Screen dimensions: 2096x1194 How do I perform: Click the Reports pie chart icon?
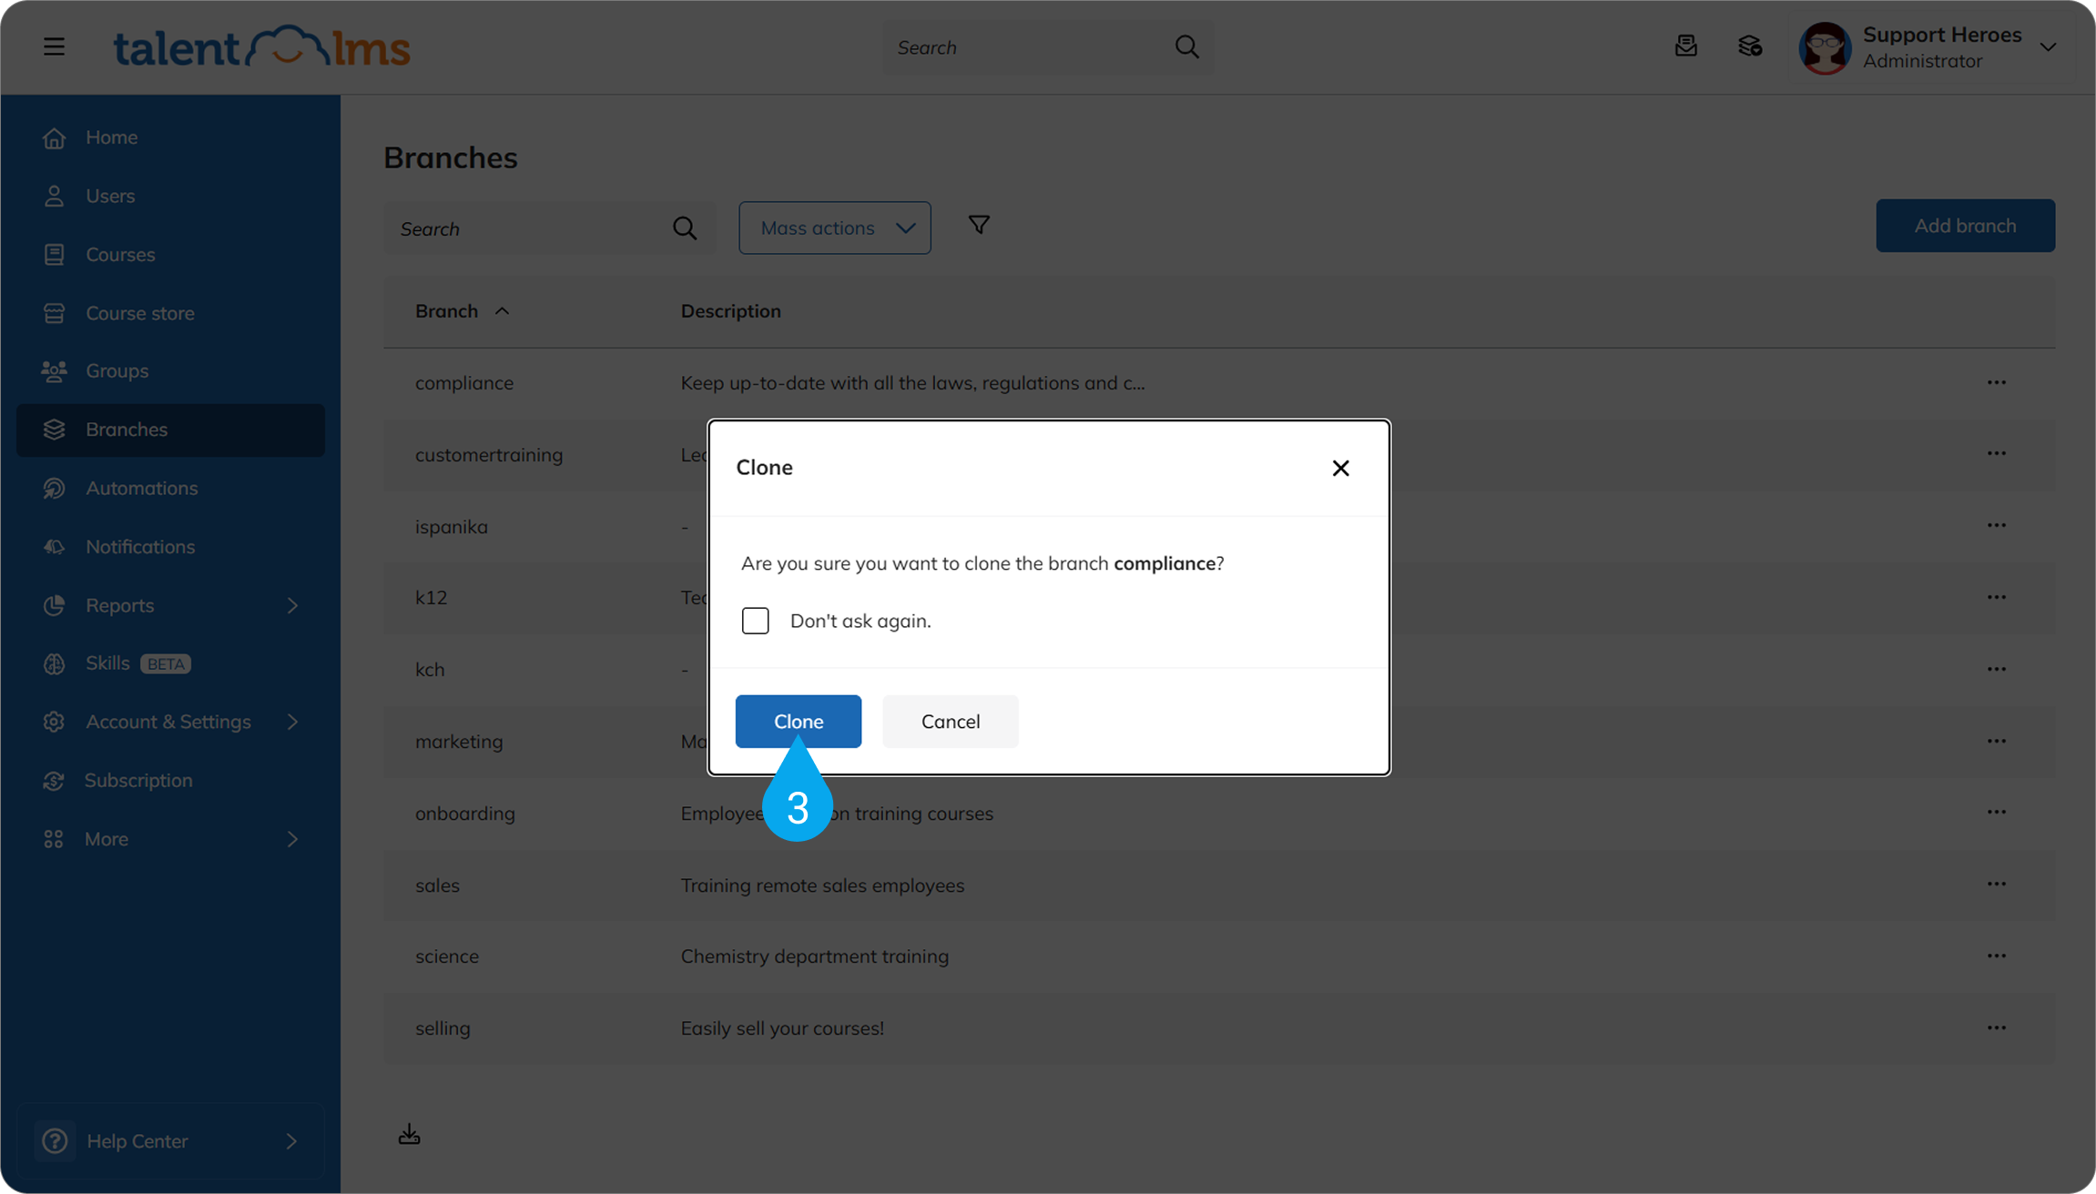54,605
